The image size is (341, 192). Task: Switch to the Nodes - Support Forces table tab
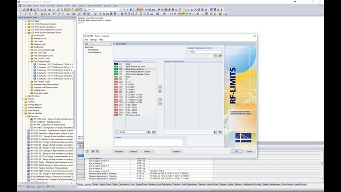pos(102,185)
